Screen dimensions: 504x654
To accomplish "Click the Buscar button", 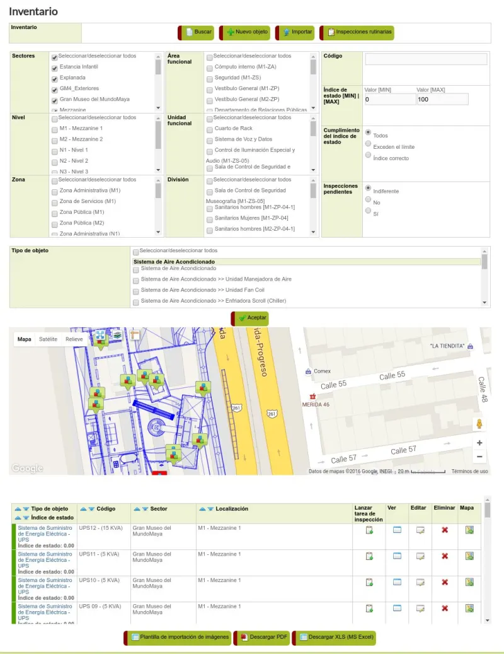I will (x=196, y=33).
